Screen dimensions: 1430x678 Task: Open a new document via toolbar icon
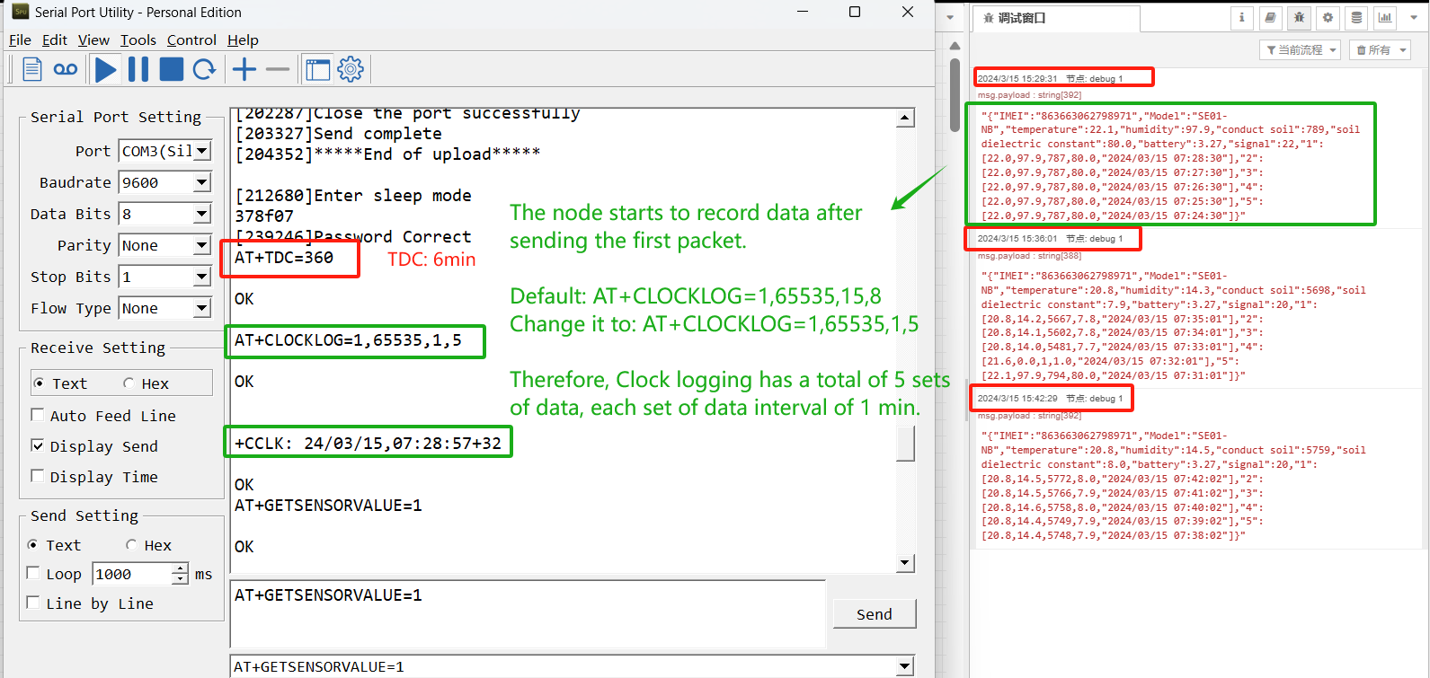[x=32, y=69]
